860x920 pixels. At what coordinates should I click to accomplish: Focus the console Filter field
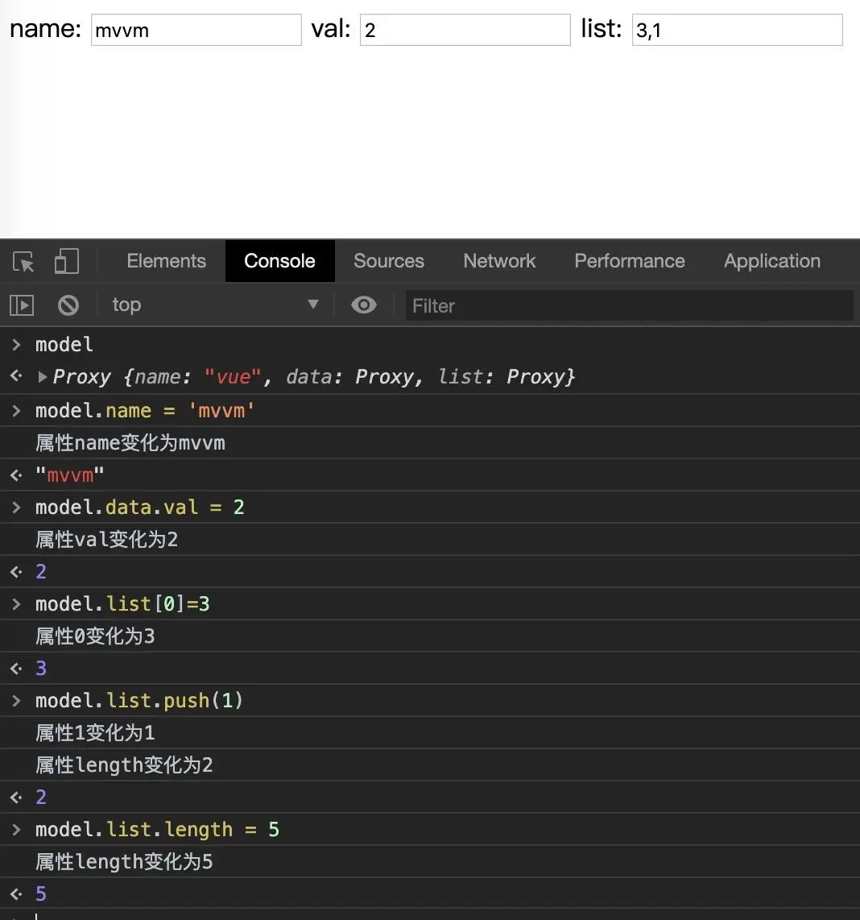629,305
